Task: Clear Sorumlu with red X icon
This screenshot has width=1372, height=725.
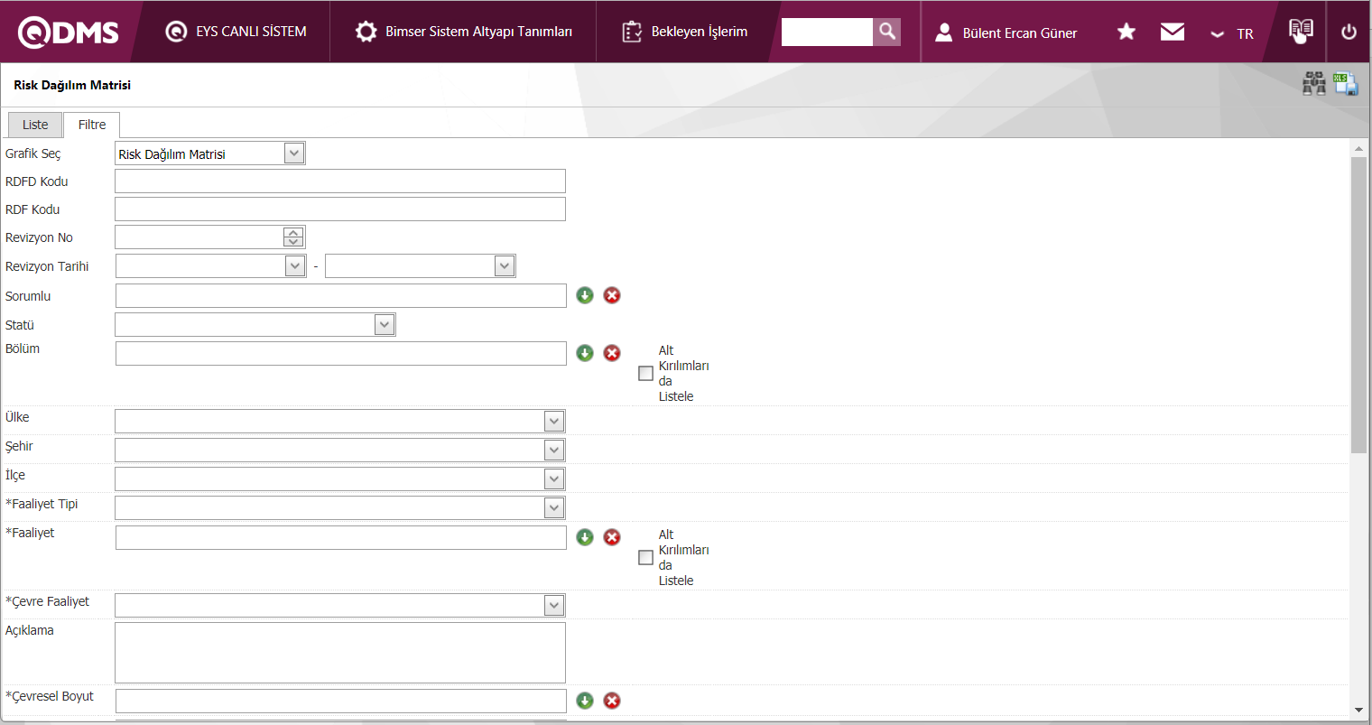Action: tap(612, 295)
